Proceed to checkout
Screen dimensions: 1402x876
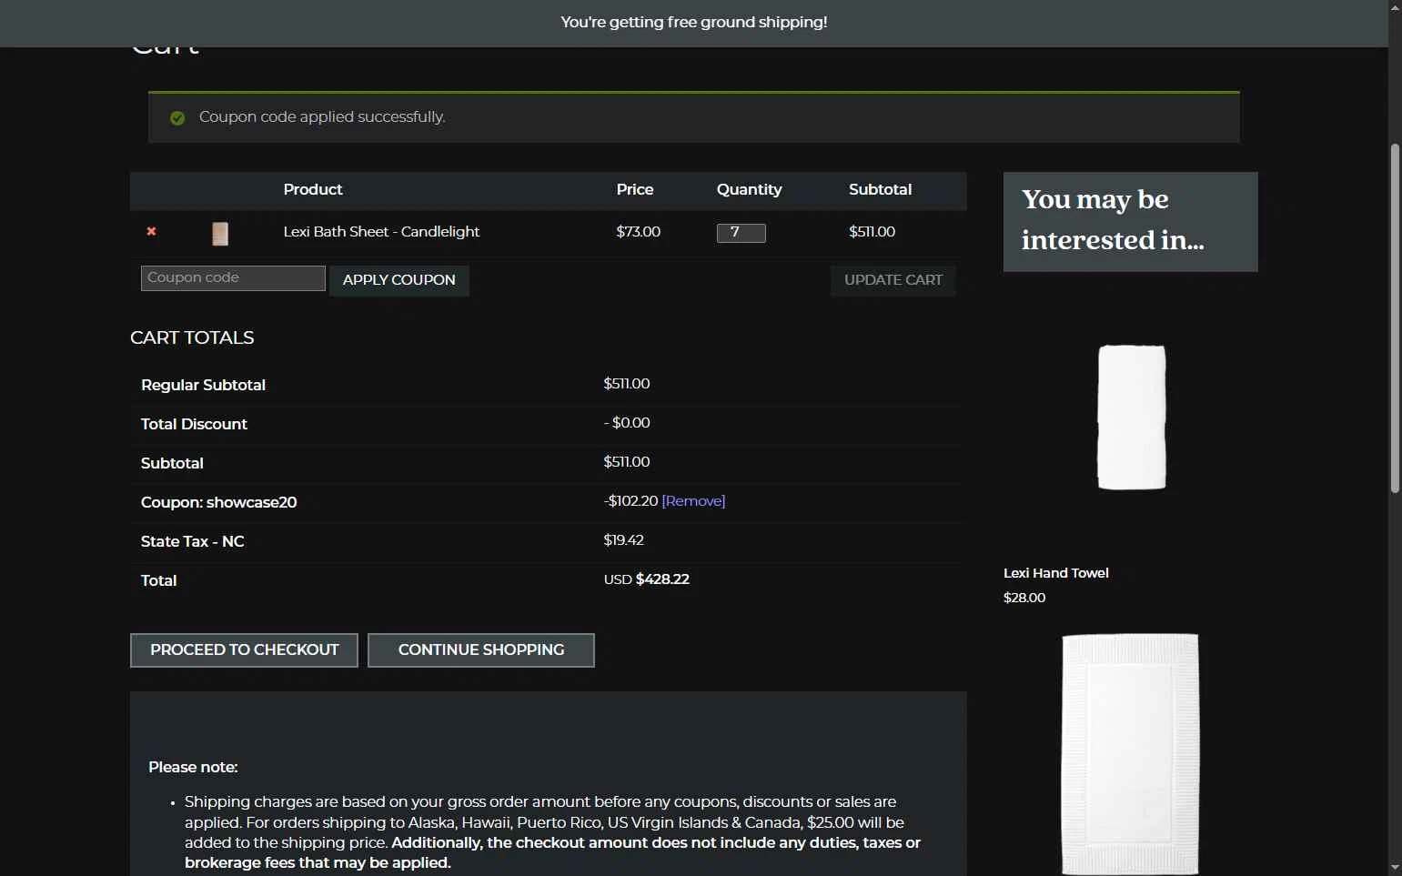pyautogui.click(x=244, y=650)
